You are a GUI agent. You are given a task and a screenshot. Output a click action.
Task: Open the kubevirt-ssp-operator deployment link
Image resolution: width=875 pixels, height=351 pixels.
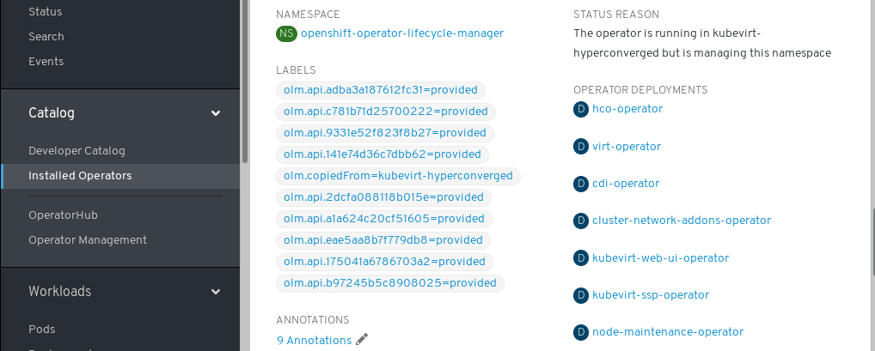coord(650,295)
